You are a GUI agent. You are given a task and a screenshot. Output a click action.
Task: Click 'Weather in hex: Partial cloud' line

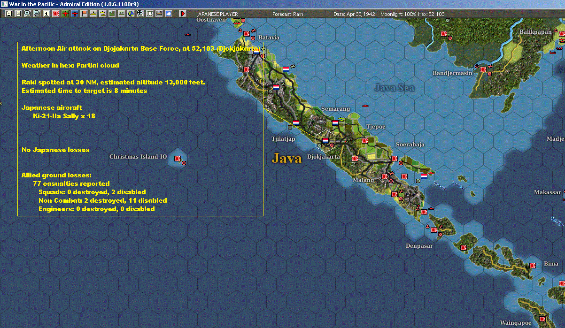(70, 65)
